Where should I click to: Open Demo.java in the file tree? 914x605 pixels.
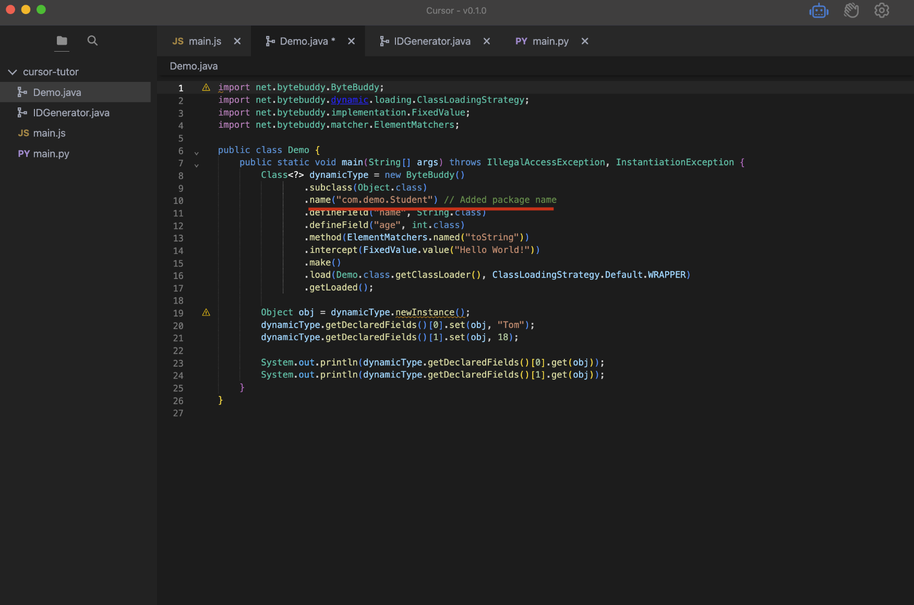[76, 92]
